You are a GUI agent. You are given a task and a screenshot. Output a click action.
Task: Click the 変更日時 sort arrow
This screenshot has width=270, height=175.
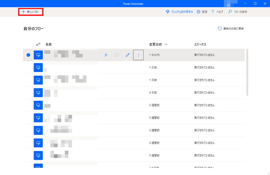pyautogui.click(x=166, y=45)
